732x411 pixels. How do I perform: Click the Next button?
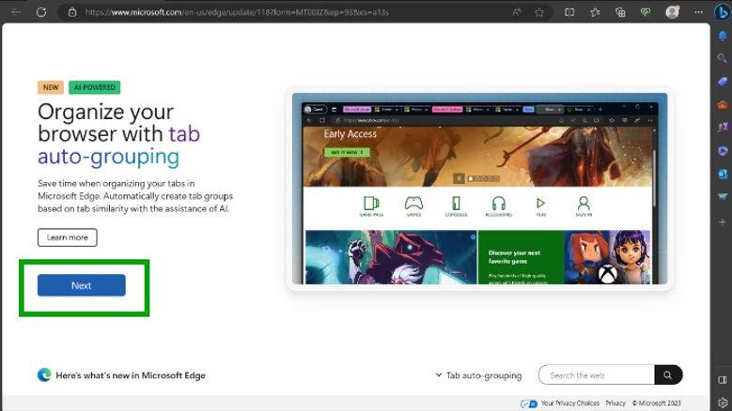pos(81,285)
